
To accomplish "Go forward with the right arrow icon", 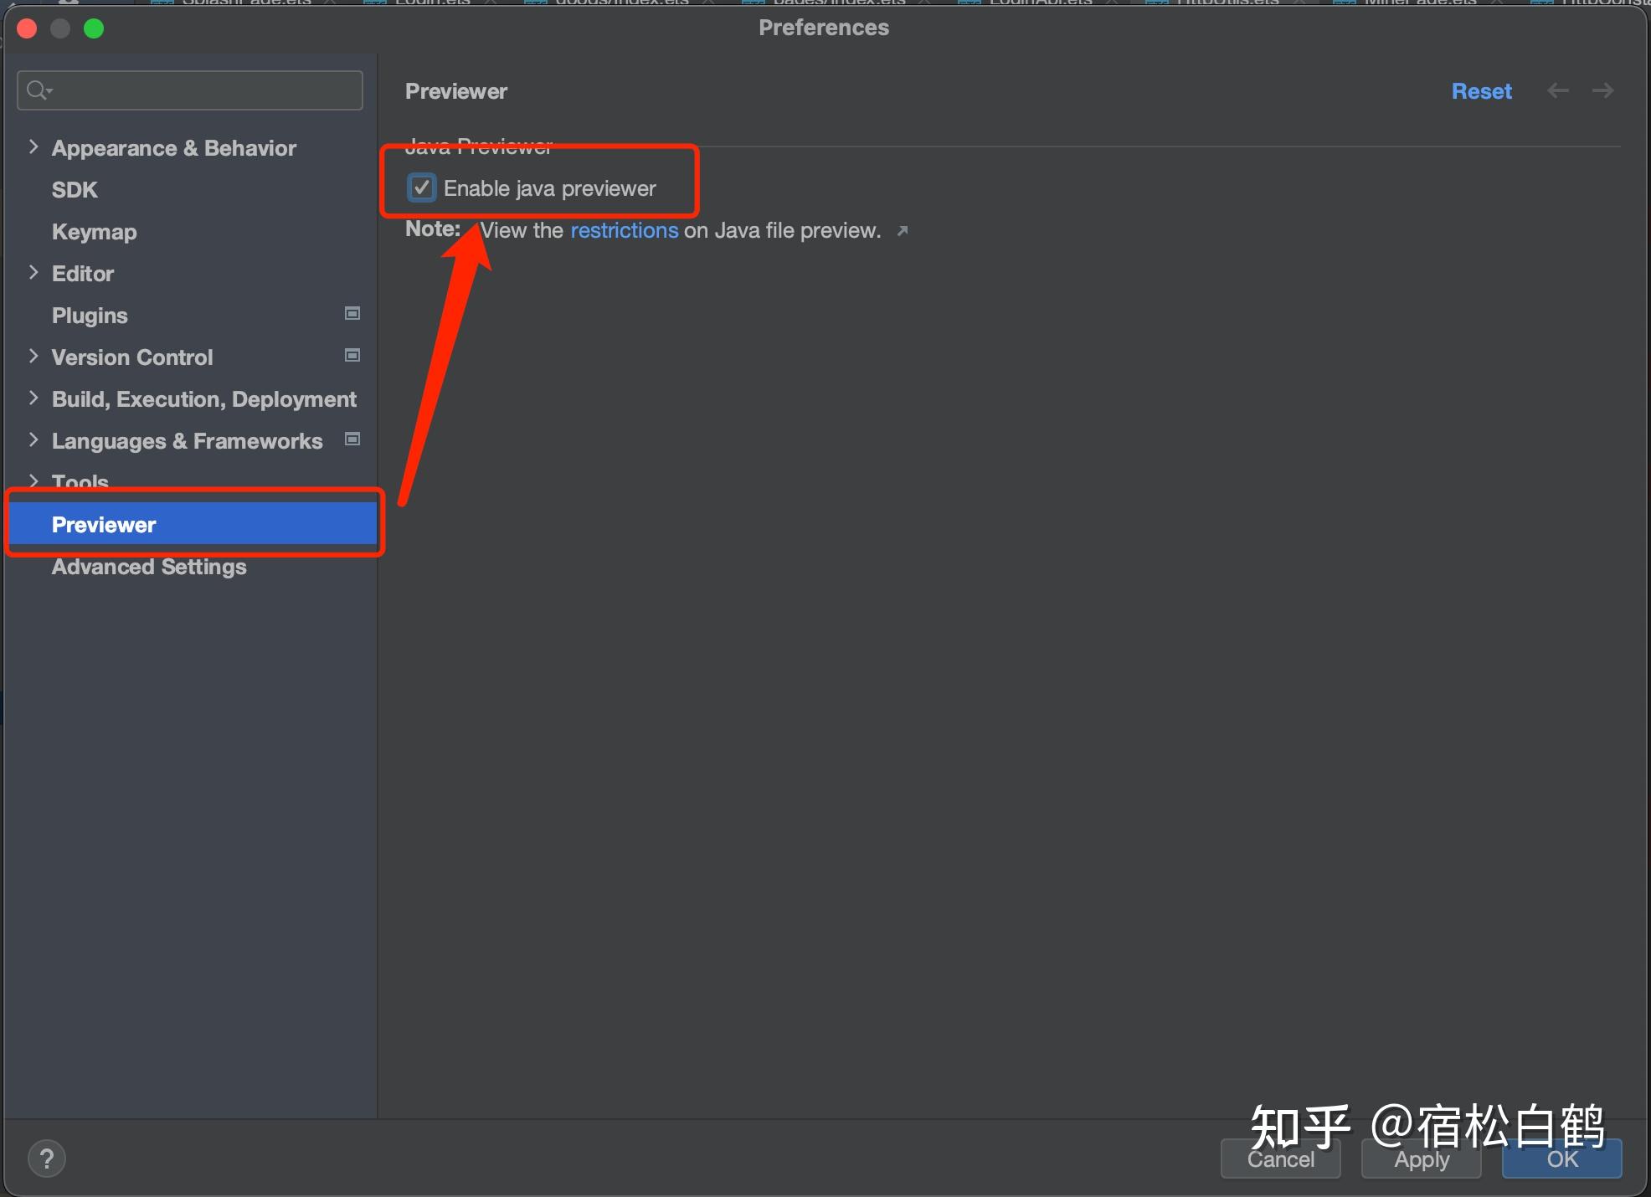I will click(1602, 90).
